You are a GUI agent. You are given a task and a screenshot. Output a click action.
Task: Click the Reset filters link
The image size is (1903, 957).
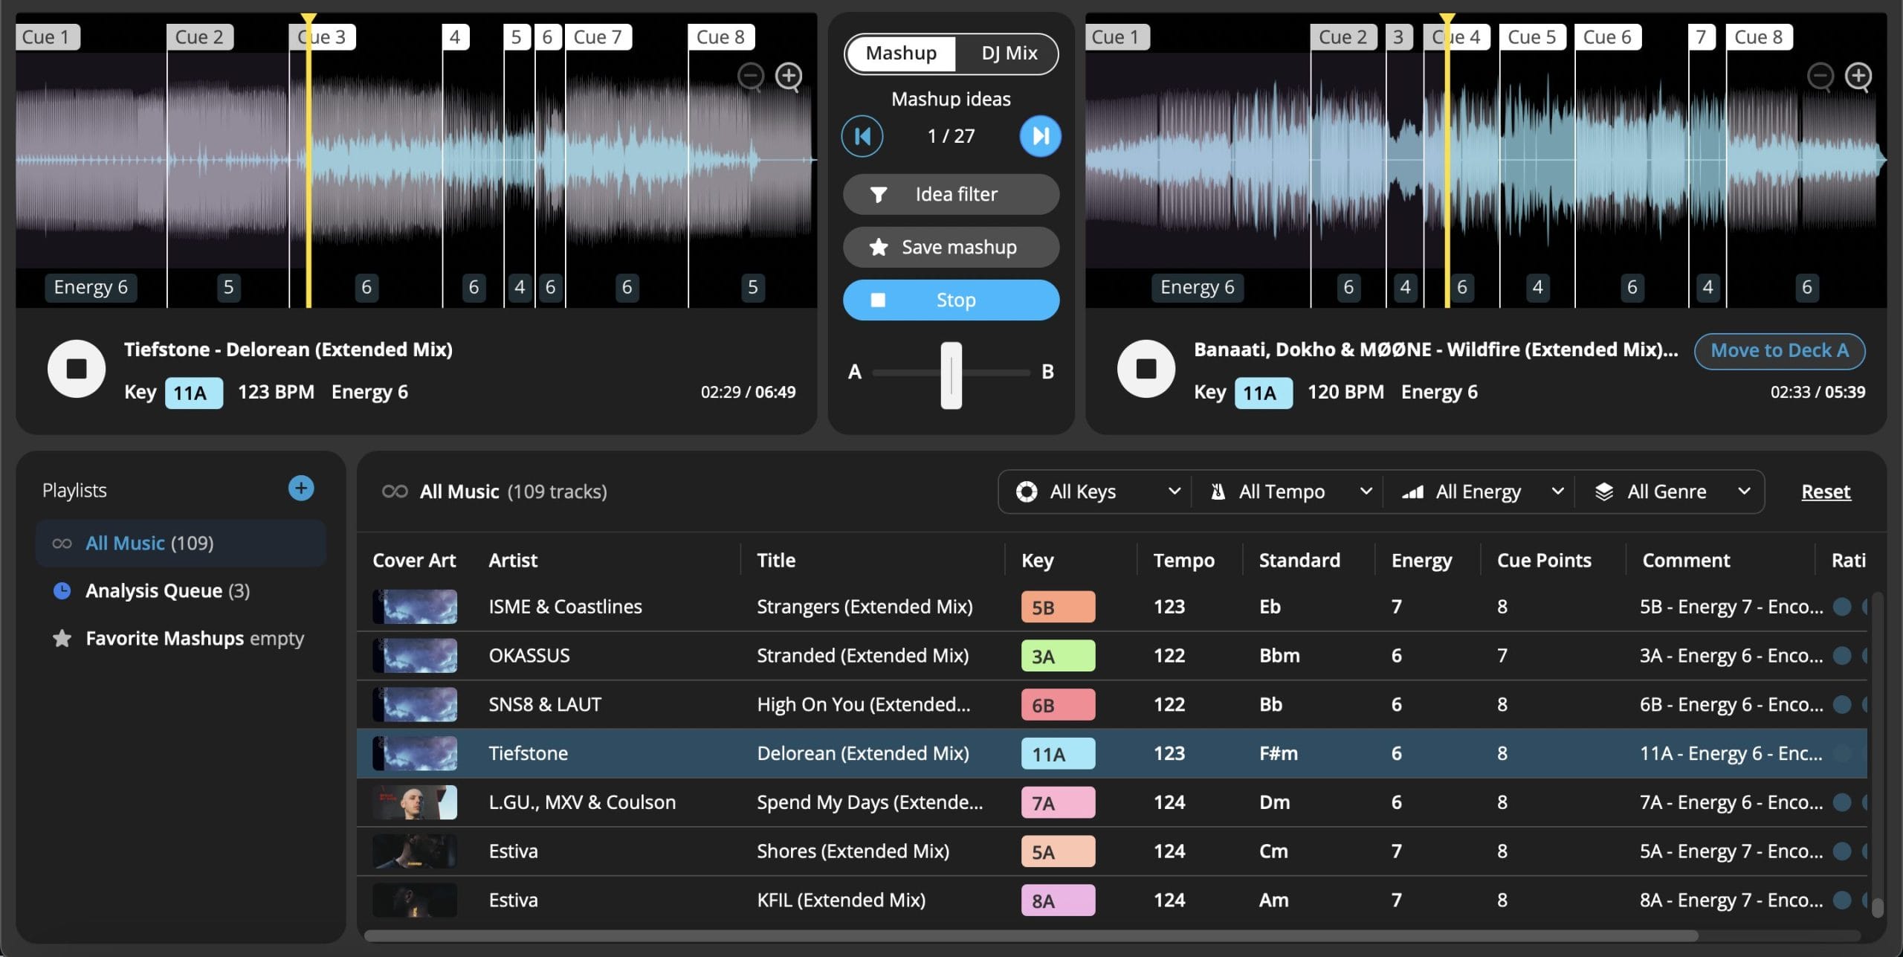[x=1825, y=492]
